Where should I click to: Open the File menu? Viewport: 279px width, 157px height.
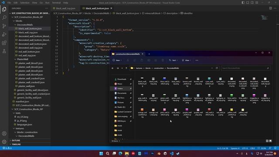9,3
